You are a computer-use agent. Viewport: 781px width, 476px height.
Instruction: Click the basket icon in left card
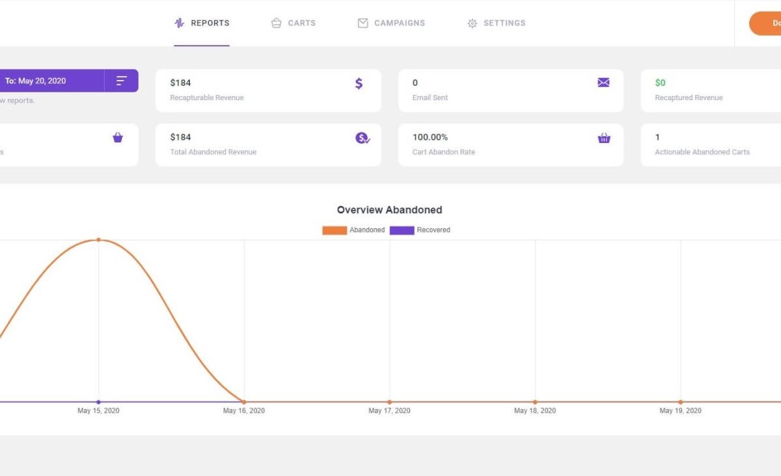tap(118, 137)
